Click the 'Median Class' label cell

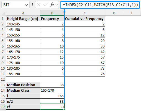point(23,90)
